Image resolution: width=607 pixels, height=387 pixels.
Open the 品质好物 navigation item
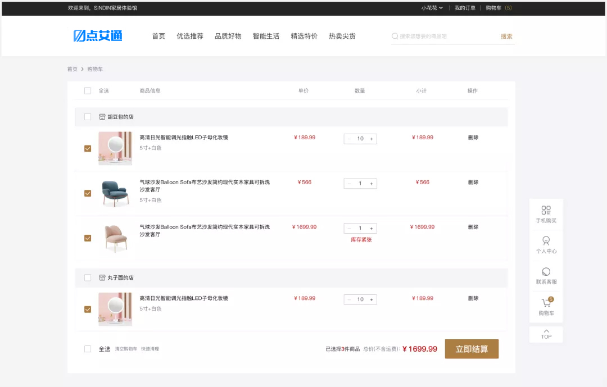click(x=228, y=36)
